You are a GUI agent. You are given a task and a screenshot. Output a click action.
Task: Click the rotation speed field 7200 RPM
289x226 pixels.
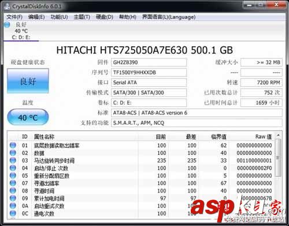click(261, 83)
